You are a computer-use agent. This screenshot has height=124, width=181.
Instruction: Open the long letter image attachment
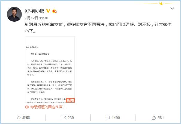[50, 69]
